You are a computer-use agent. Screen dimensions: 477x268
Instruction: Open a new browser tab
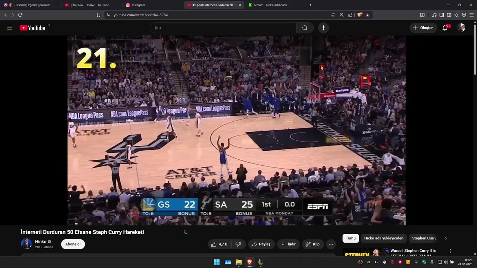click(x=310, y=5)
